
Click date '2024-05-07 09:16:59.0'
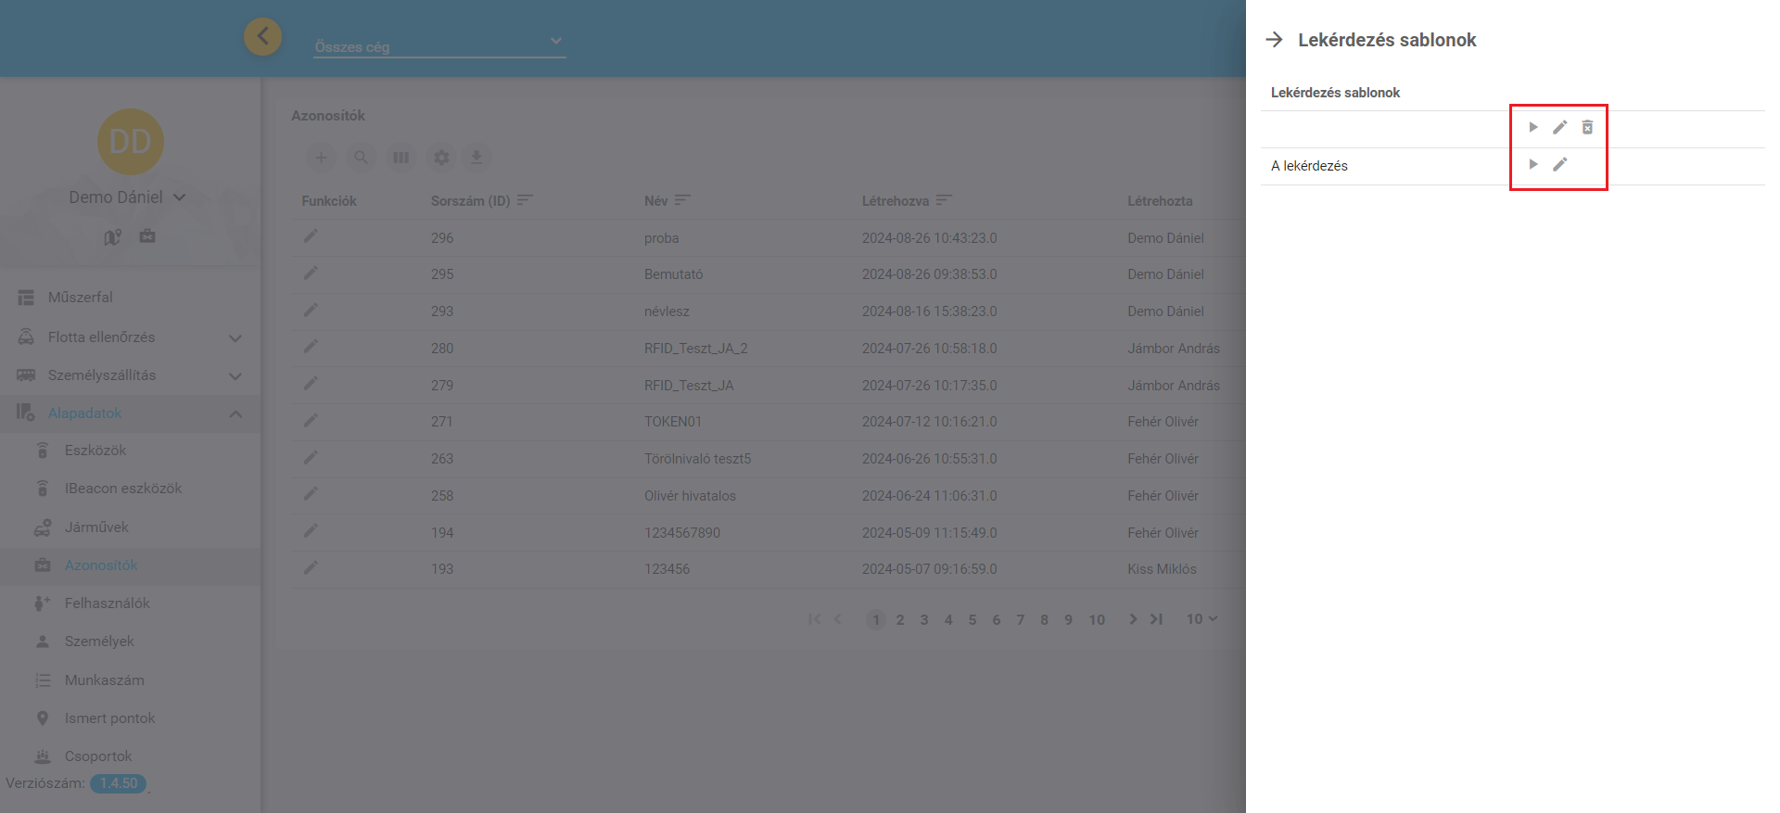pyautogui.click(x=930, y=569)
